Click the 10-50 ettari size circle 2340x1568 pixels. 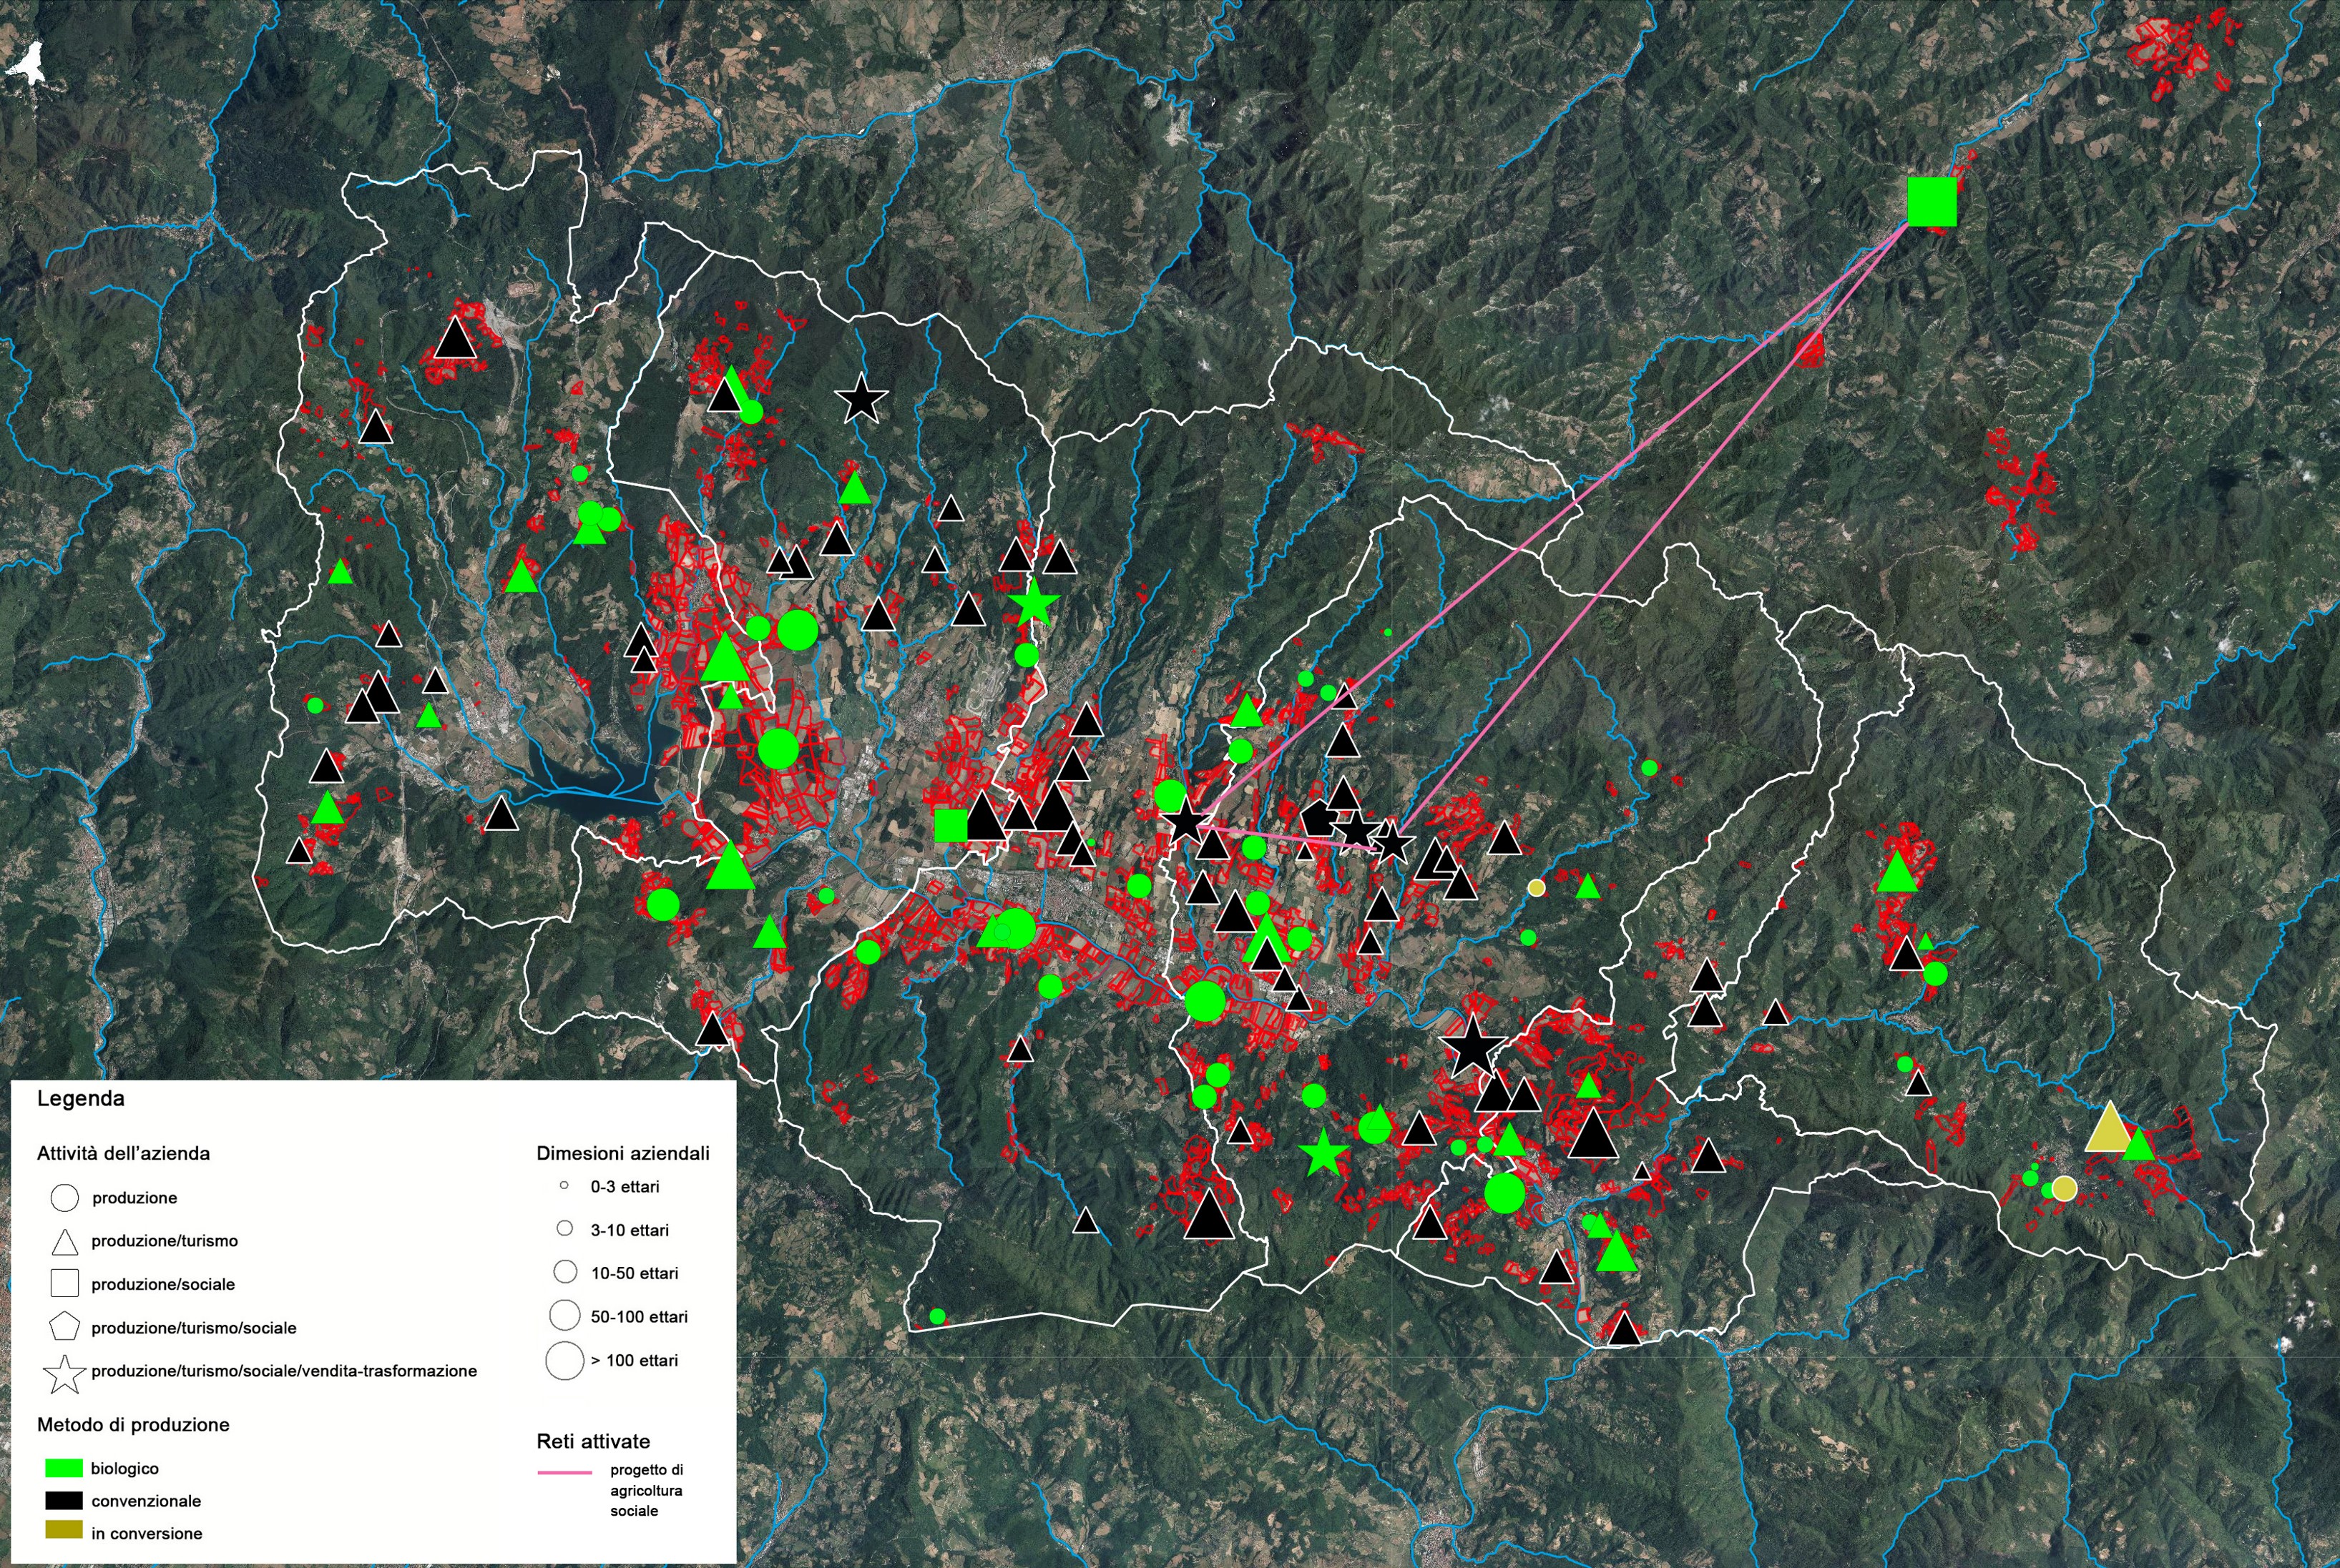click(565, 1271)
